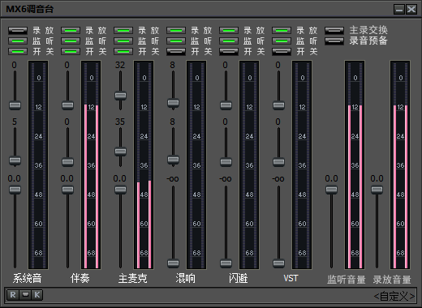Toggle 录放 on the VST channel
Screen dimensions: 422x308
pos(282,31)
